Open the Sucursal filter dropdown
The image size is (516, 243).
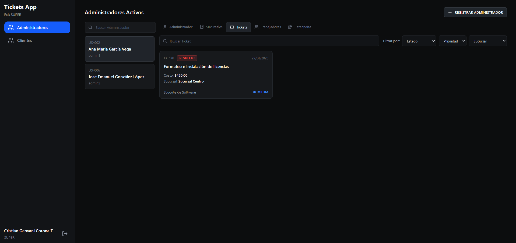click(x=487, y=41)
